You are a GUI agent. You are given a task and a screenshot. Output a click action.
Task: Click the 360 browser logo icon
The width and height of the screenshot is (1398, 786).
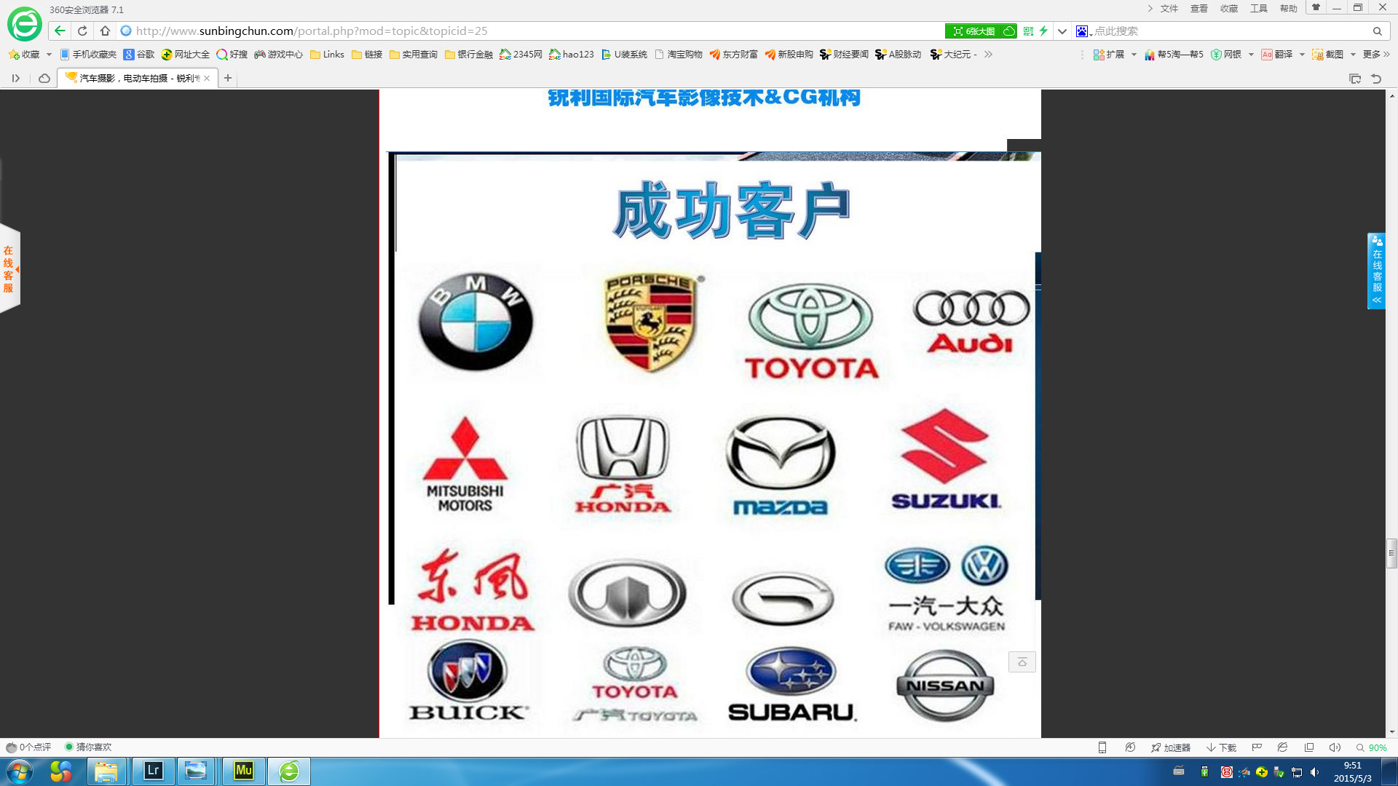(25, 24)
